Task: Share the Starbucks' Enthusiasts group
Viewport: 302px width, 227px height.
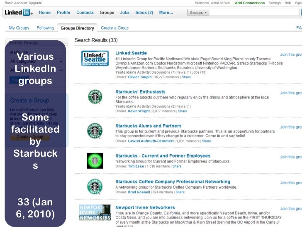Action: coord(183,111)
